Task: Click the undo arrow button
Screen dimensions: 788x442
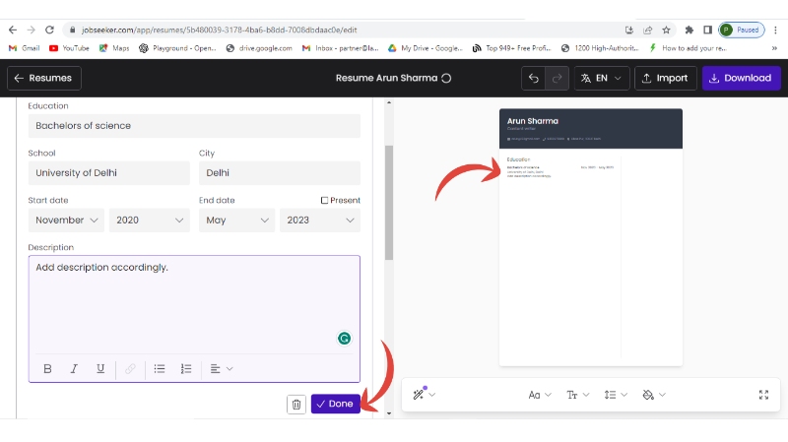Action: pyautogui.click(x=534, y=78)
